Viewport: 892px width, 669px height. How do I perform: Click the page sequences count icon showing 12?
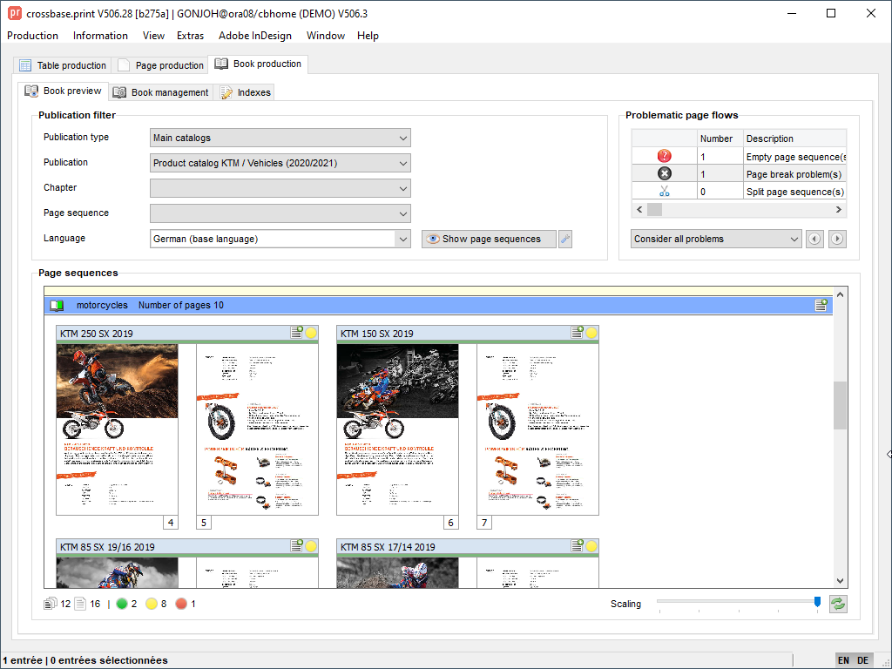click(x=50, y=604)
